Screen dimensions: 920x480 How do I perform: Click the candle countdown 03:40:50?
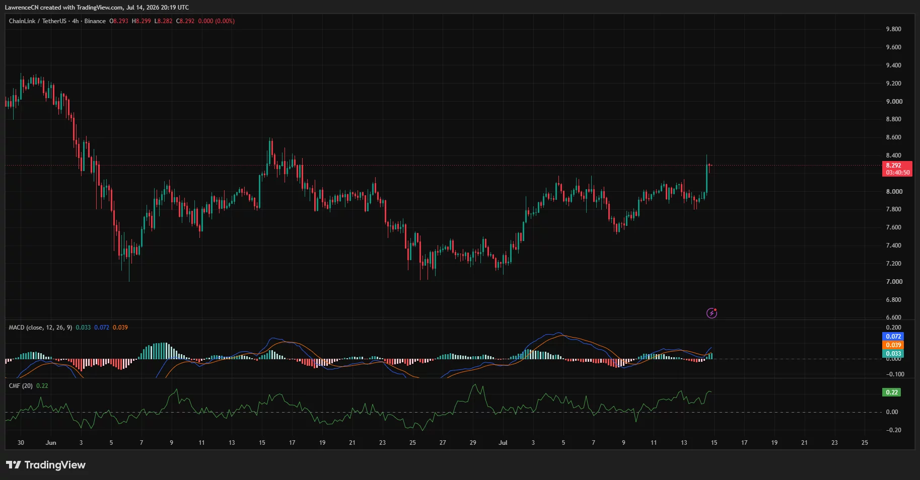tap(898, 173)
